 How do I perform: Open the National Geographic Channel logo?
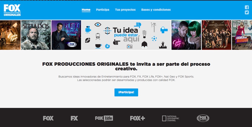pyautogui.click(x=171, y=118)
